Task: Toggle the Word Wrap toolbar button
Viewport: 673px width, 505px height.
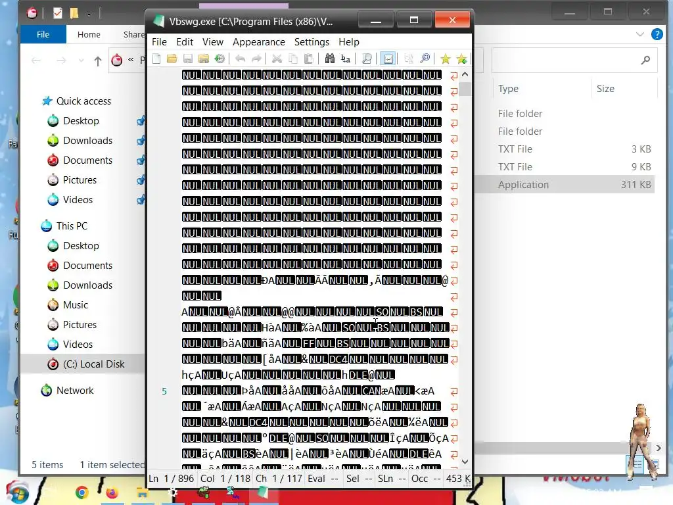Action: click(x=388, y=59)
